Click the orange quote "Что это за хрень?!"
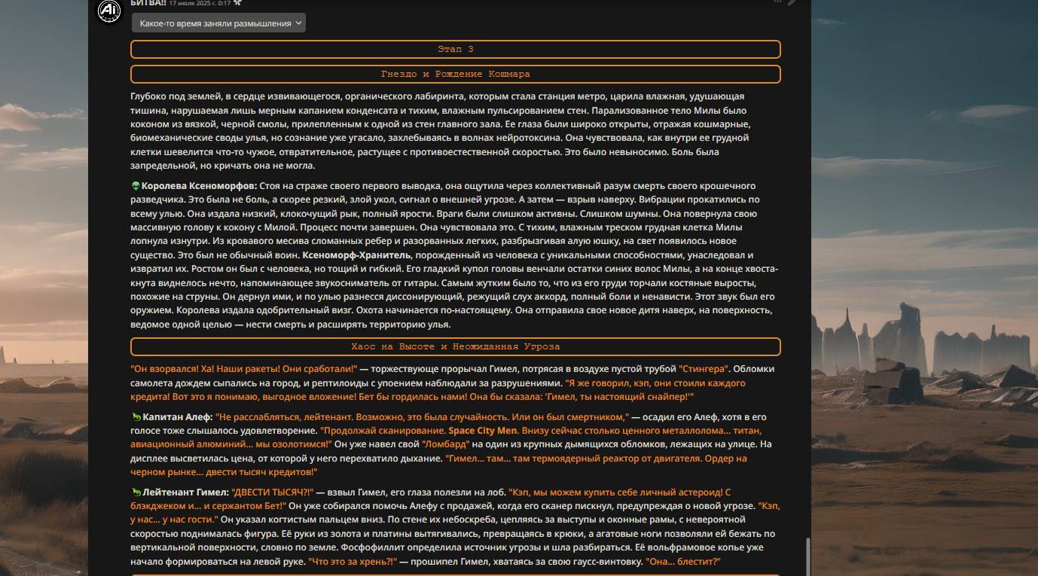 353,562
